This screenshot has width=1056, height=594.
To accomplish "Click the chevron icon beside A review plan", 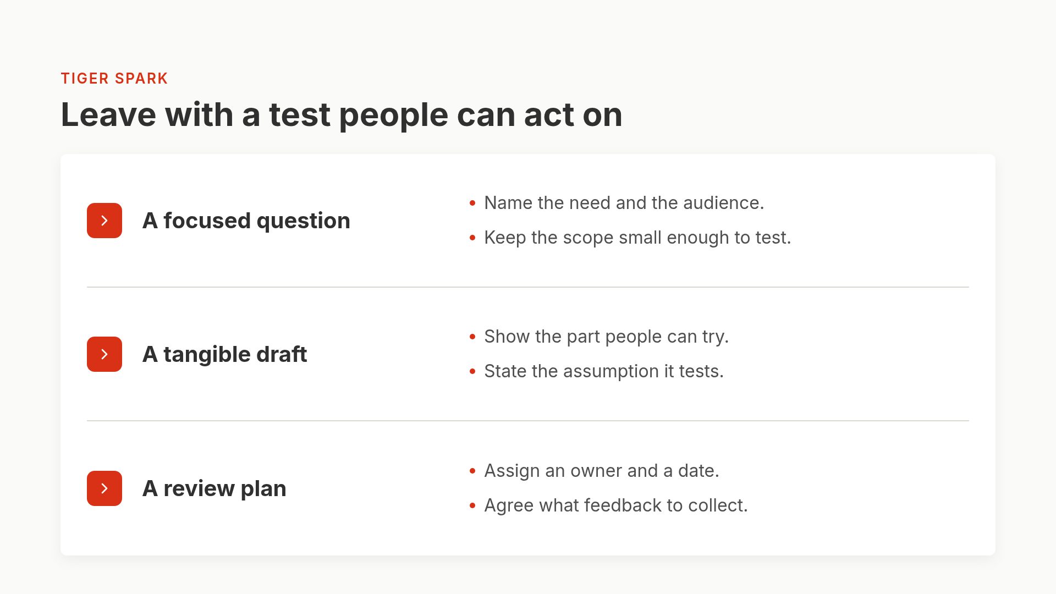I will click(105, 488).
